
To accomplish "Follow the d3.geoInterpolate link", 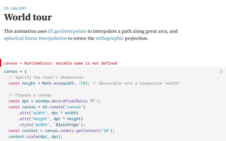I will [x=67, y=31].
